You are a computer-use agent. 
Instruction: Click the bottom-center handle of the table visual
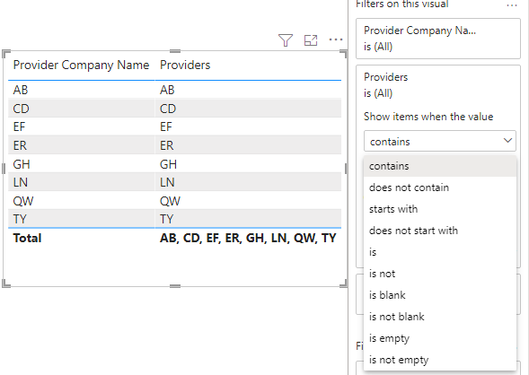(x=175, y=286)
